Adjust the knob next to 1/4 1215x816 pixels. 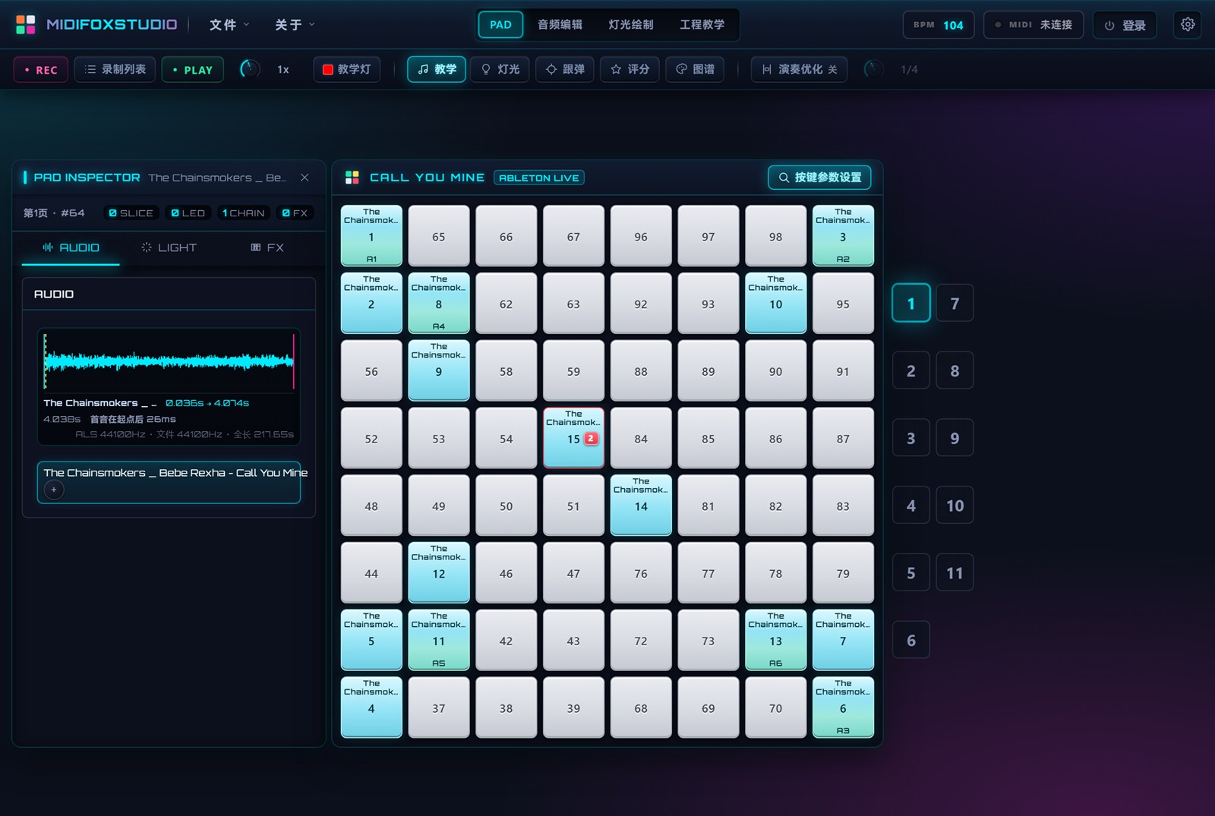tap(874, 69)
